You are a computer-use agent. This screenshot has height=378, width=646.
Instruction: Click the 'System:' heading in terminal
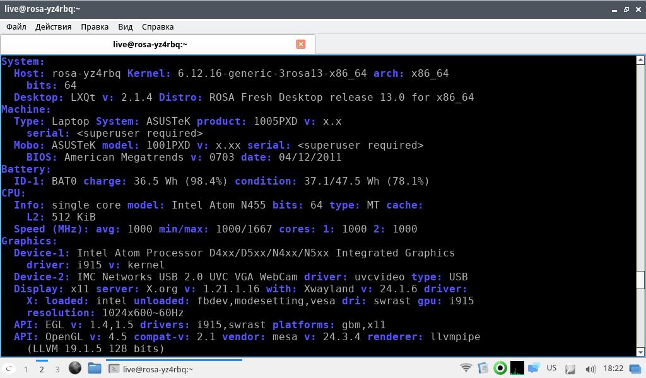(23, 61)
